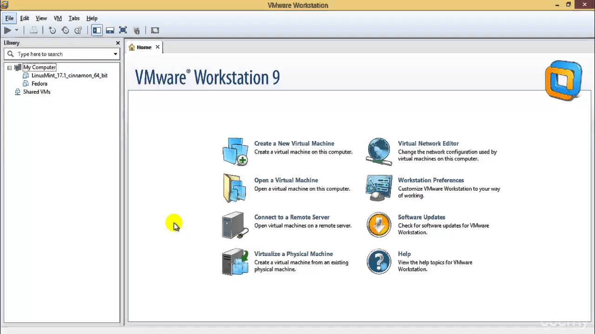Click the Connect to a Remote Server link
595x334 pixels.
(292, 217)
